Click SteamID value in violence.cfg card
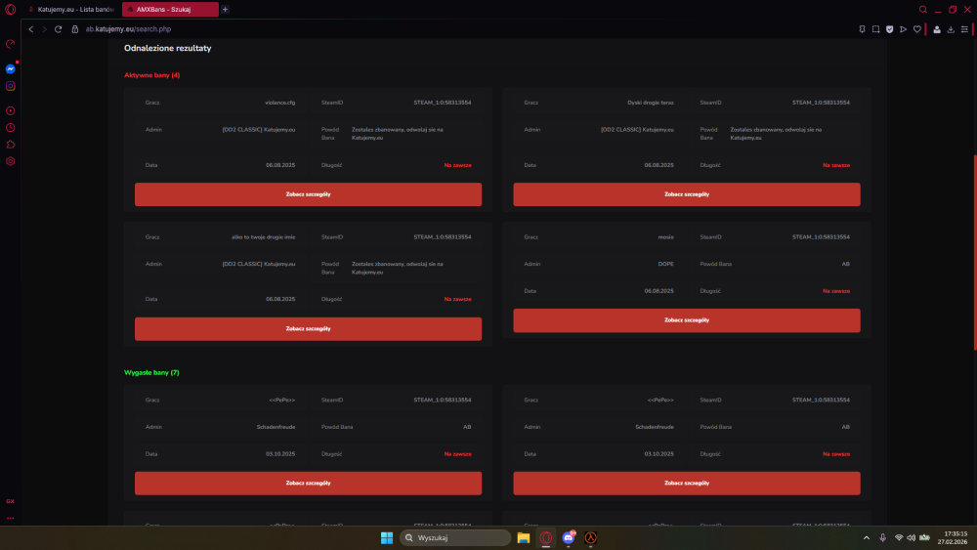The width and height of the screenshot is (977, 550). [443, 103]
